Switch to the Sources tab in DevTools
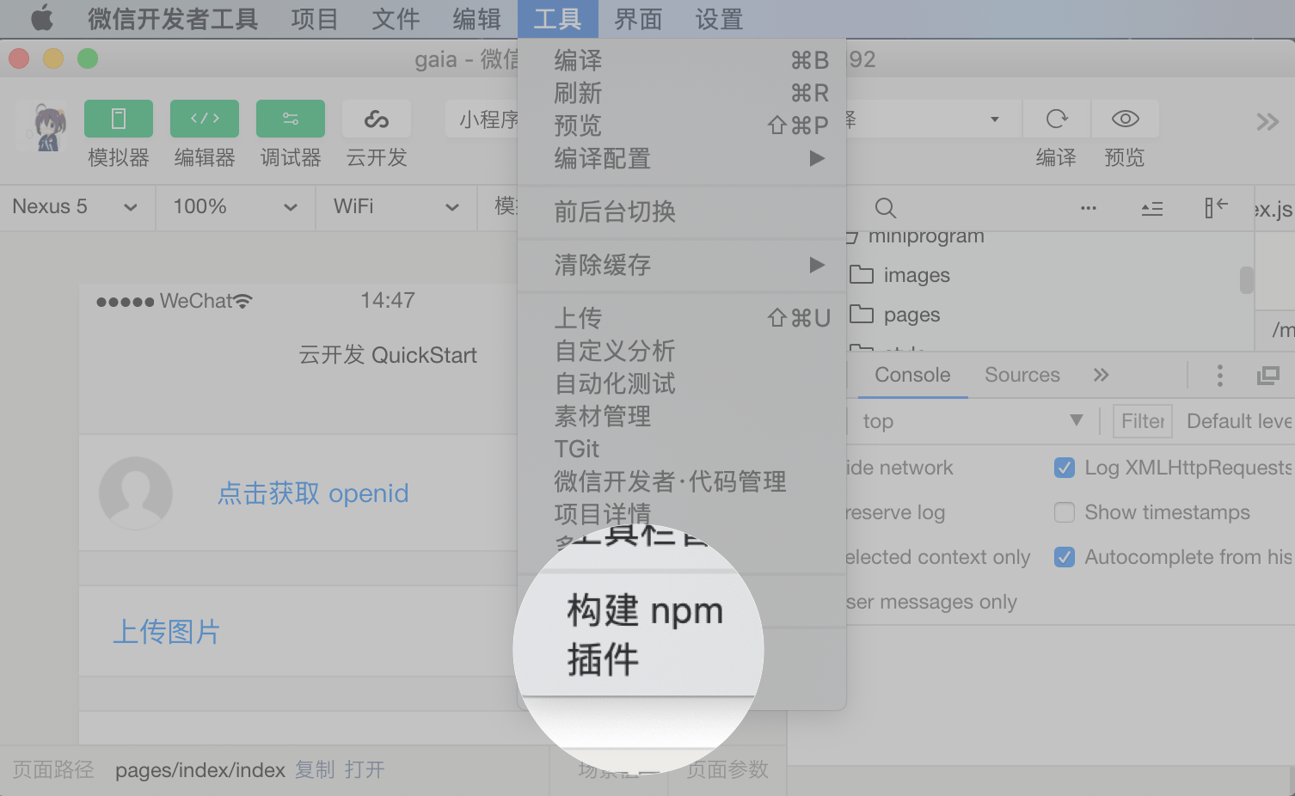This screenshot has width=1295, height=796. (x=1022, y=375)
